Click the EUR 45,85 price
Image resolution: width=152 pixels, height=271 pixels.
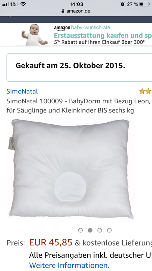click(x=51, y=242)
